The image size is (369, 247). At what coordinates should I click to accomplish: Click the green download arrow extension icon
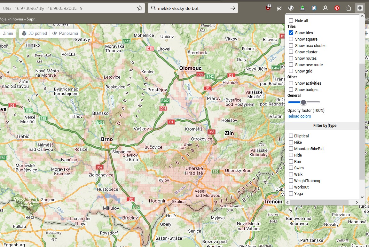coord(302,8)
